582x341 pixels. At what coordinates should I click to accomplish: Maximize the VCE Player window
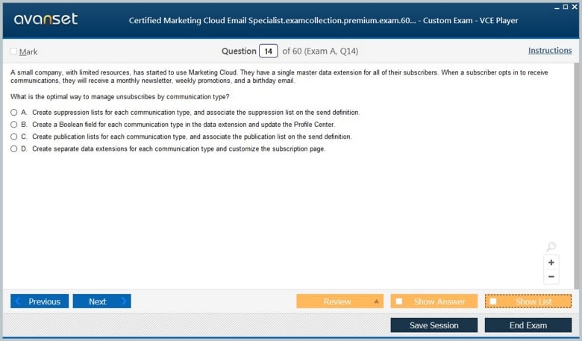pyautogui.click(x=566, y=7)
